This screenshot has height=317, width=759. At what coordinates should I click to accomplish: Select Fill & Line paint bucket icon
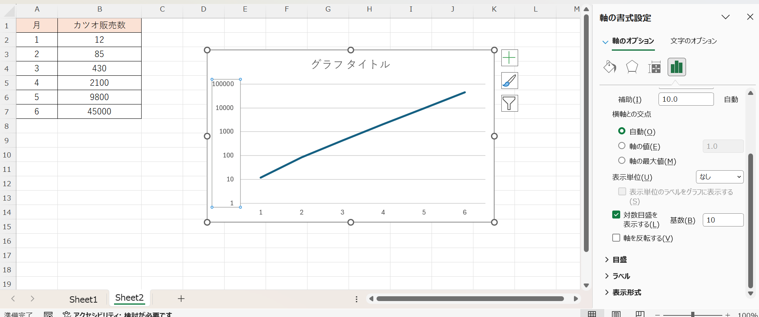[609, 67]
